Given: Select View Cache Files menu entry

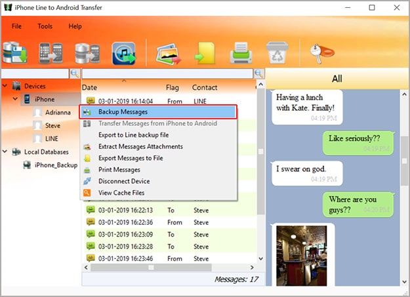Looking at the screenshot, I should (x=121, y=193).
